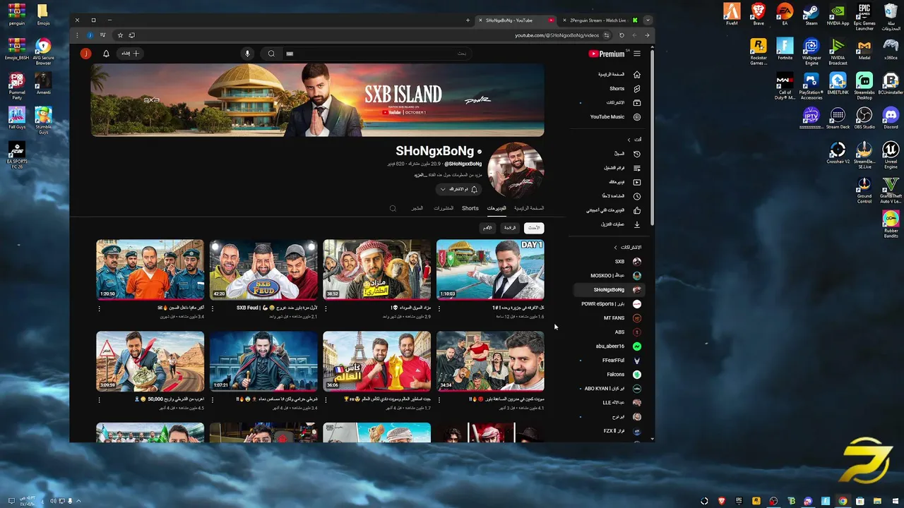Reload the page in browser toolbar

[x=621, y=35]
